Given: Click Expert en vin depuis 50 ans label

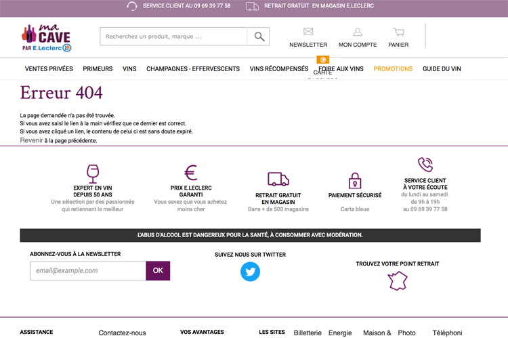Looking at the screenshot, I should [93, 191].
